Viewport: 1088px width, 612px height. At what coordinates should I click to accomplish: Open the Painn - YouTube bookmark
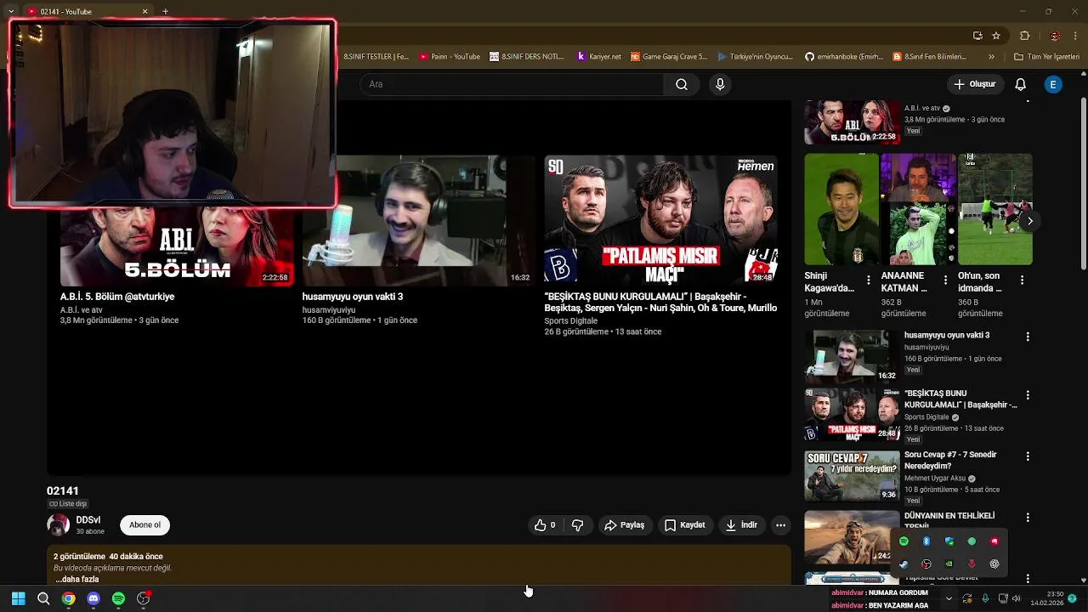(450, 57)
